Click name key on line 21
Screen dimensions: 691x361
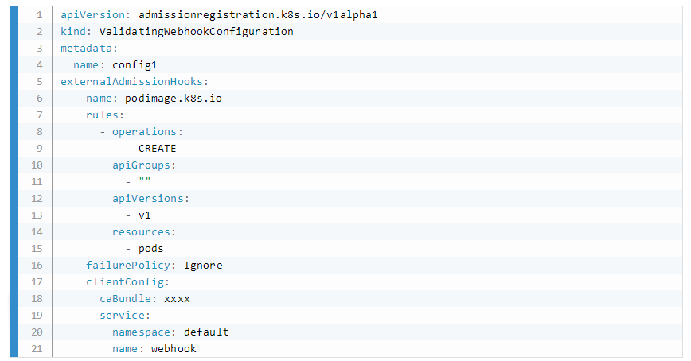click(125, 349)
